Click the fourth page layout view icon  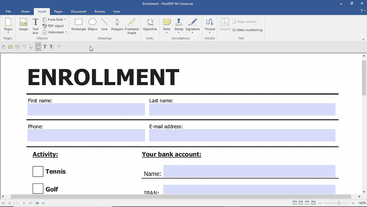pos(313,203)
